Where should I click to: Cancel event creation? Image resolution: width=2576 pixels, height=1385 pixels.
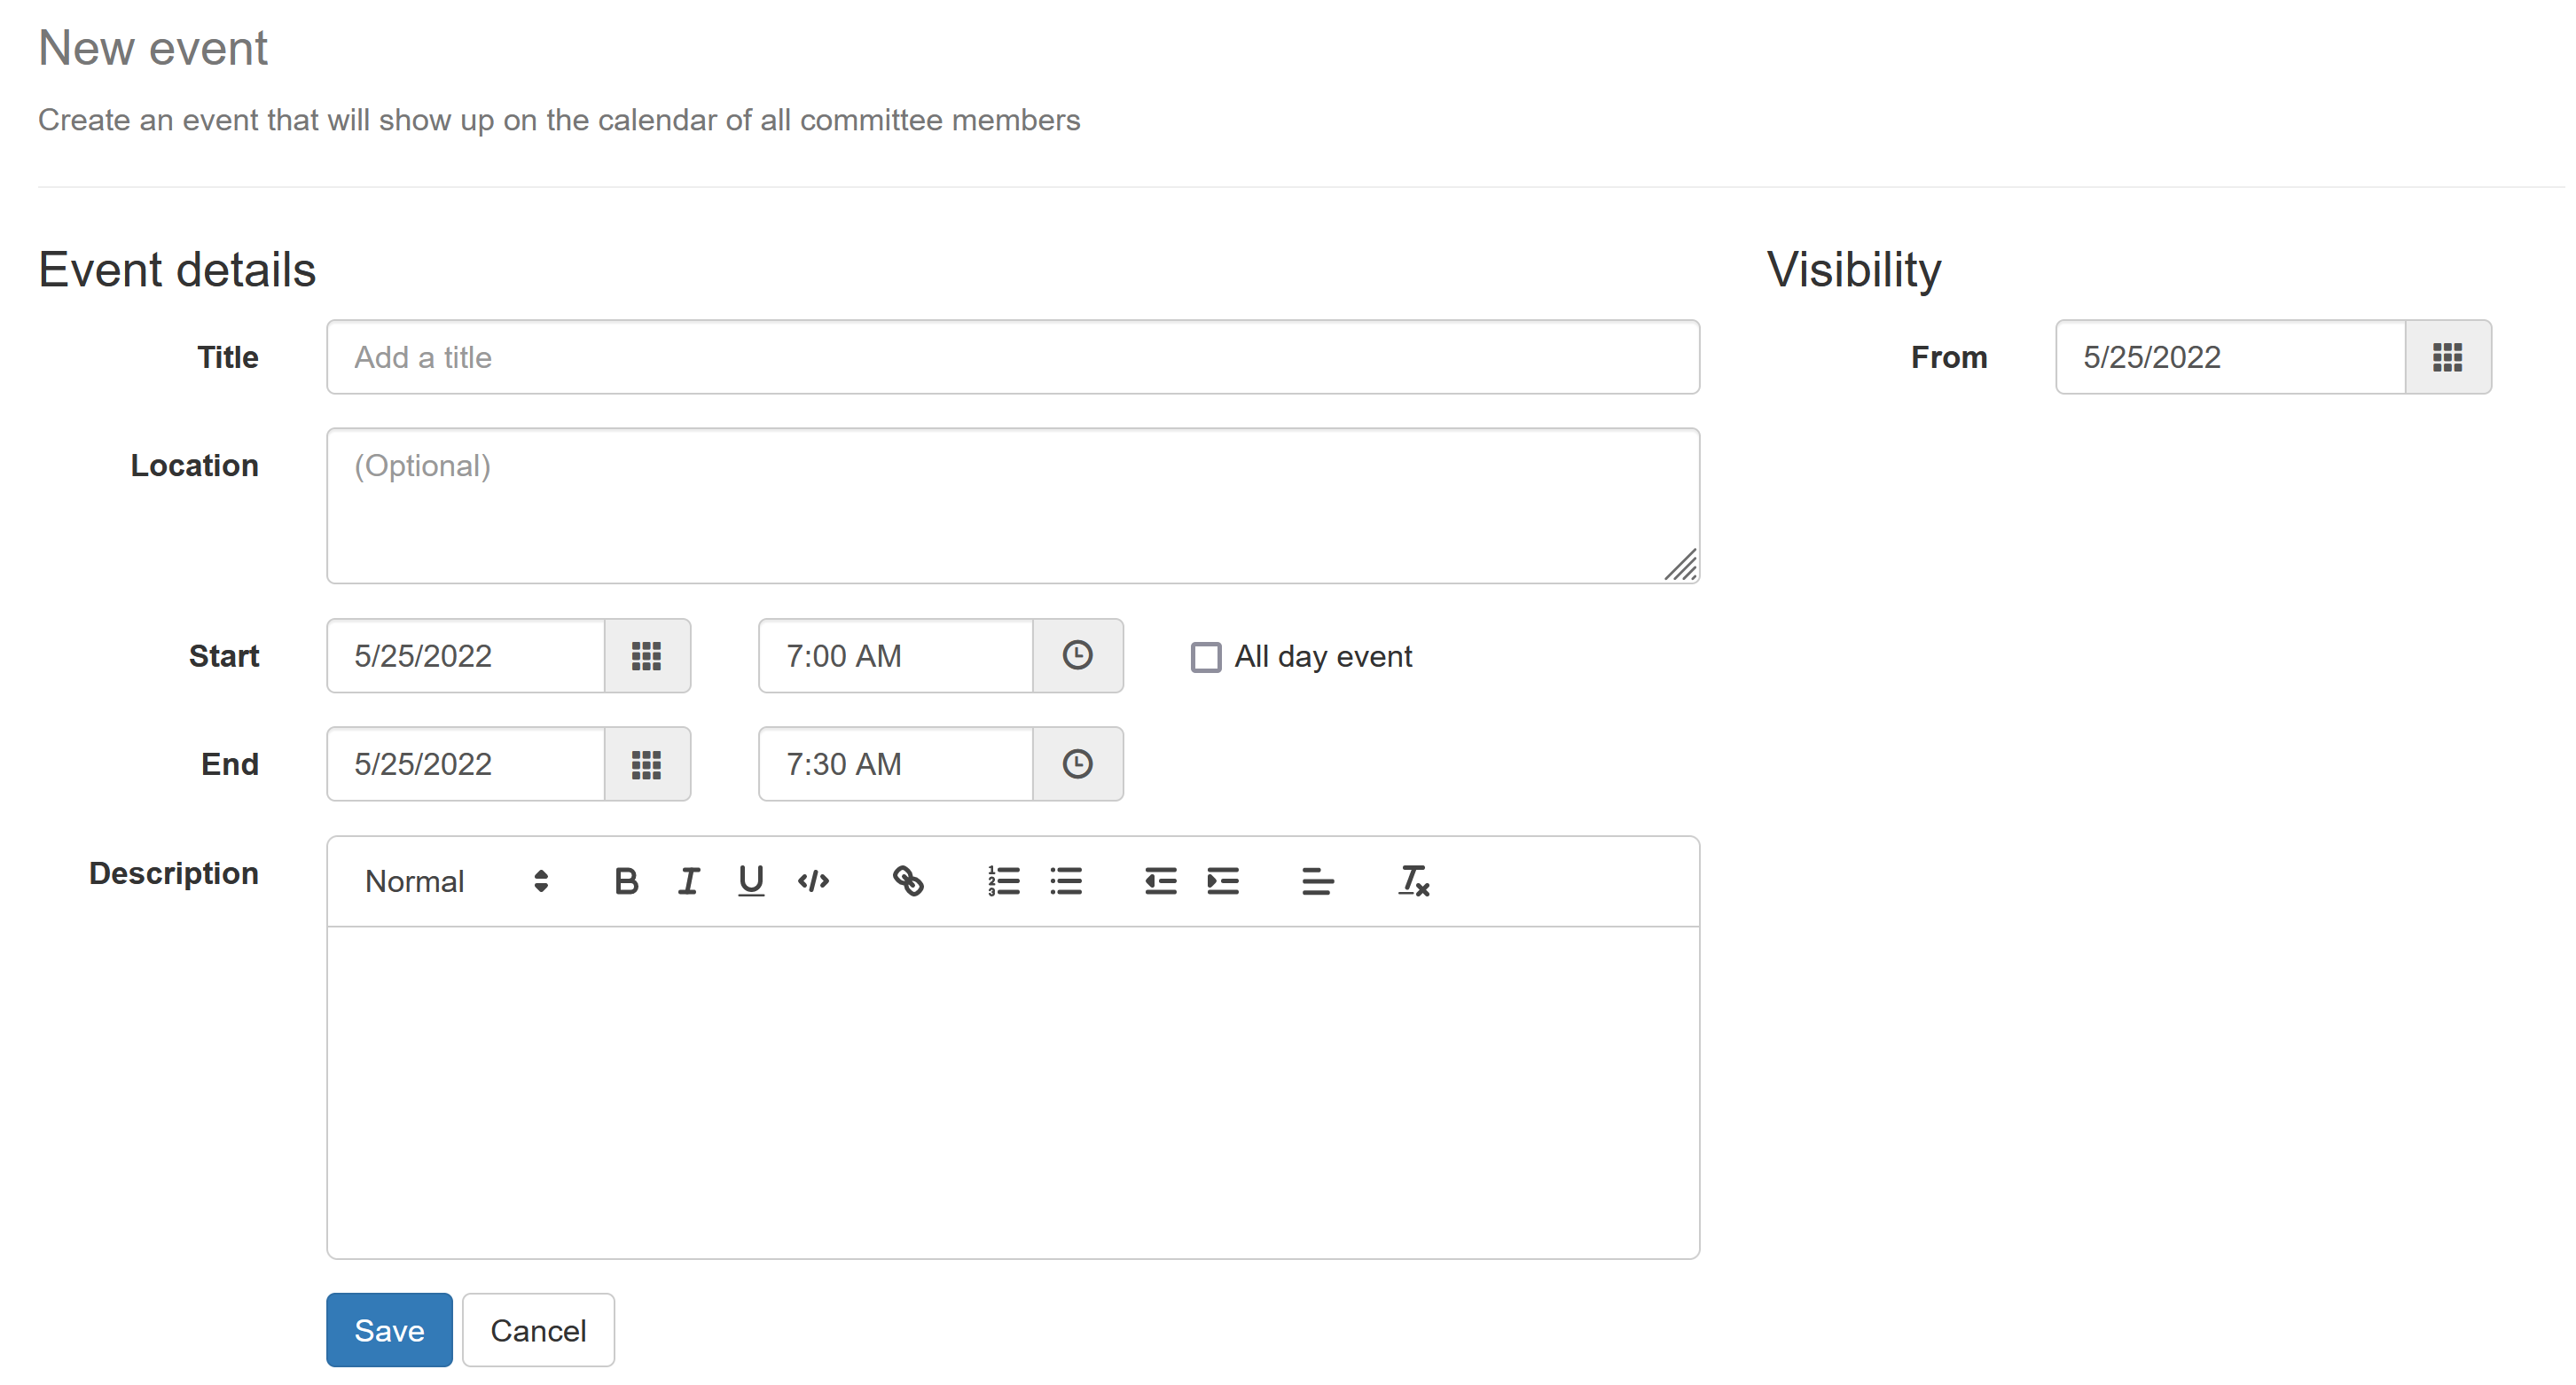coord(538,1330)
